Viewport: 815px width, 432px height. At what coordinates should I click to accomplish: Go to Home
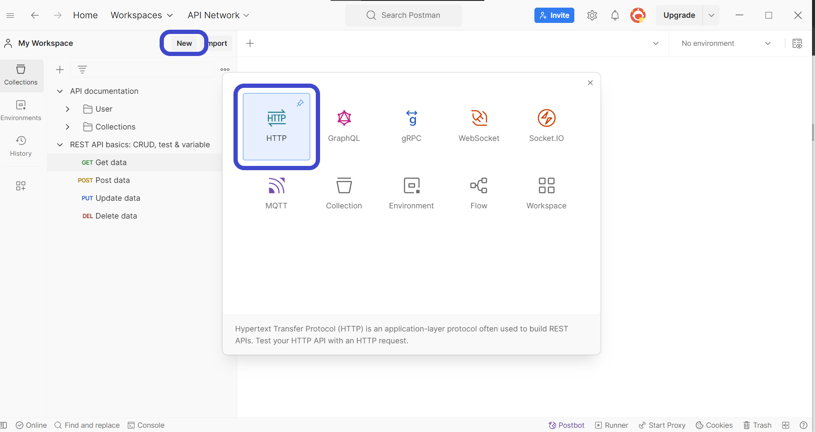85,15
